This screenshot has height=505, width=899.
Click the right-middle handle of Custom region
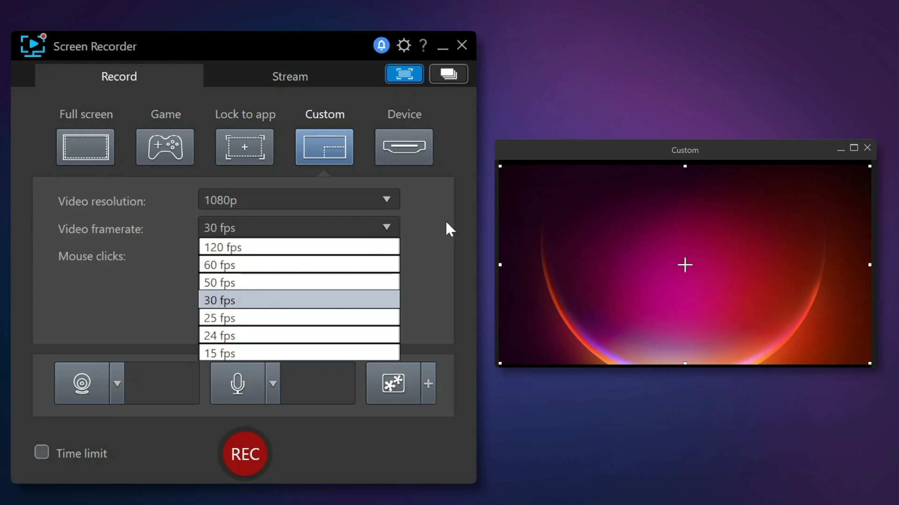870,265
